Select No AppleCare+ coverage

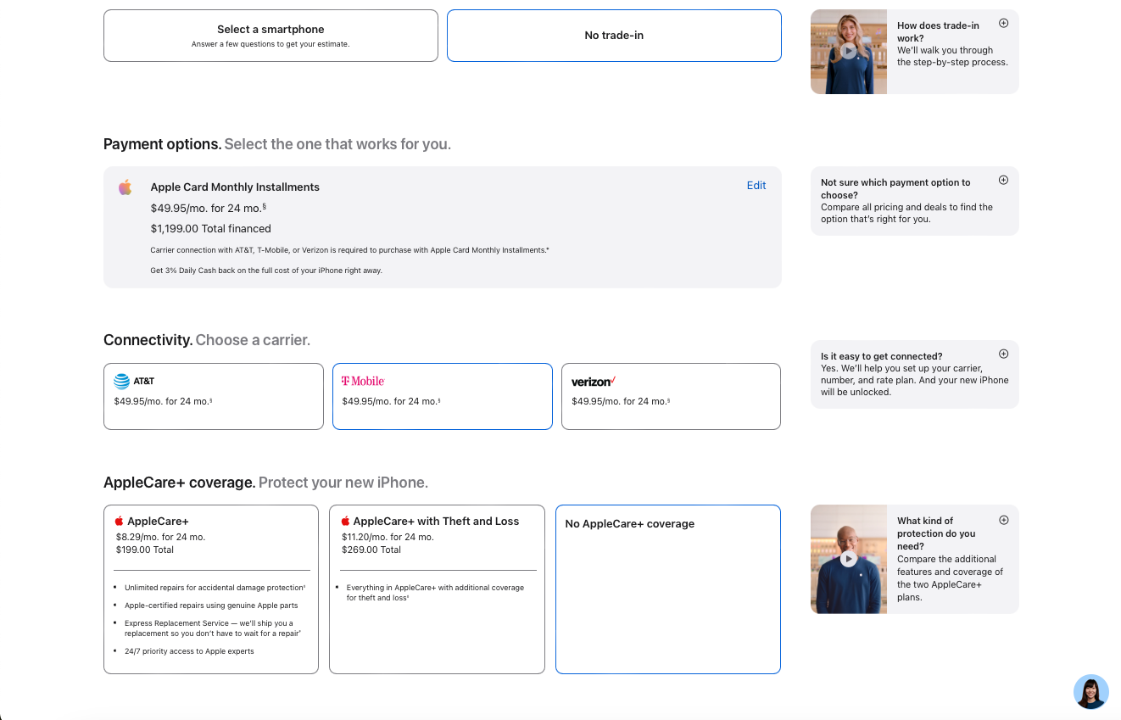tap(668, 589)
